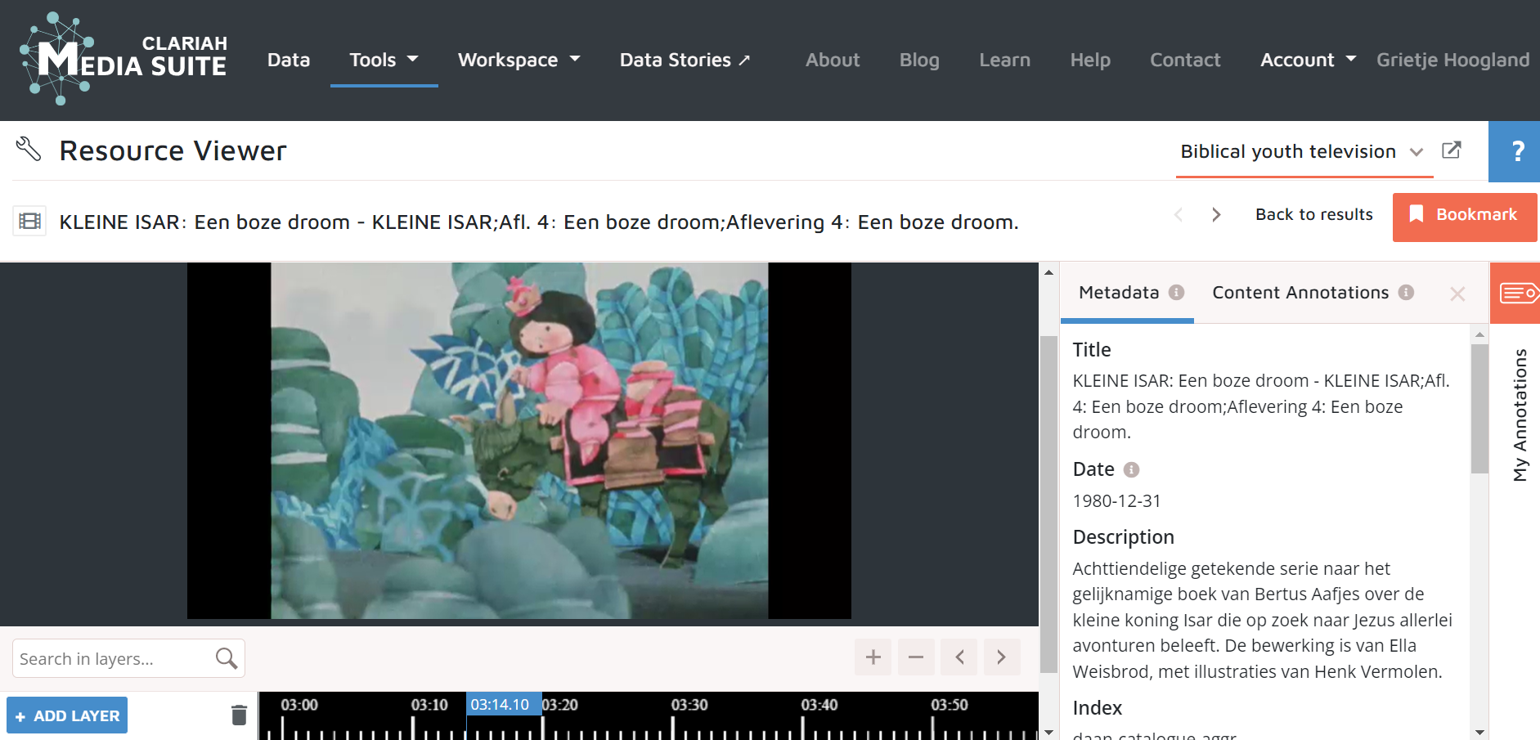1540x740 pixels.
Task: Click the Search in layers field
Action: [113, 659]
